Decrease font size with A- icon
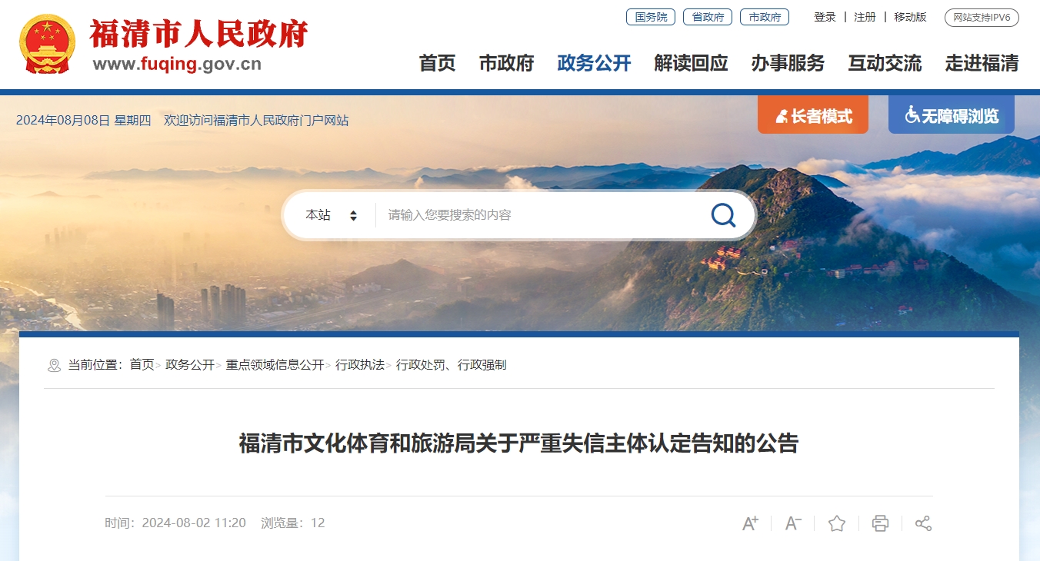This screenshot has width=1040, height=561. point(793,523)
